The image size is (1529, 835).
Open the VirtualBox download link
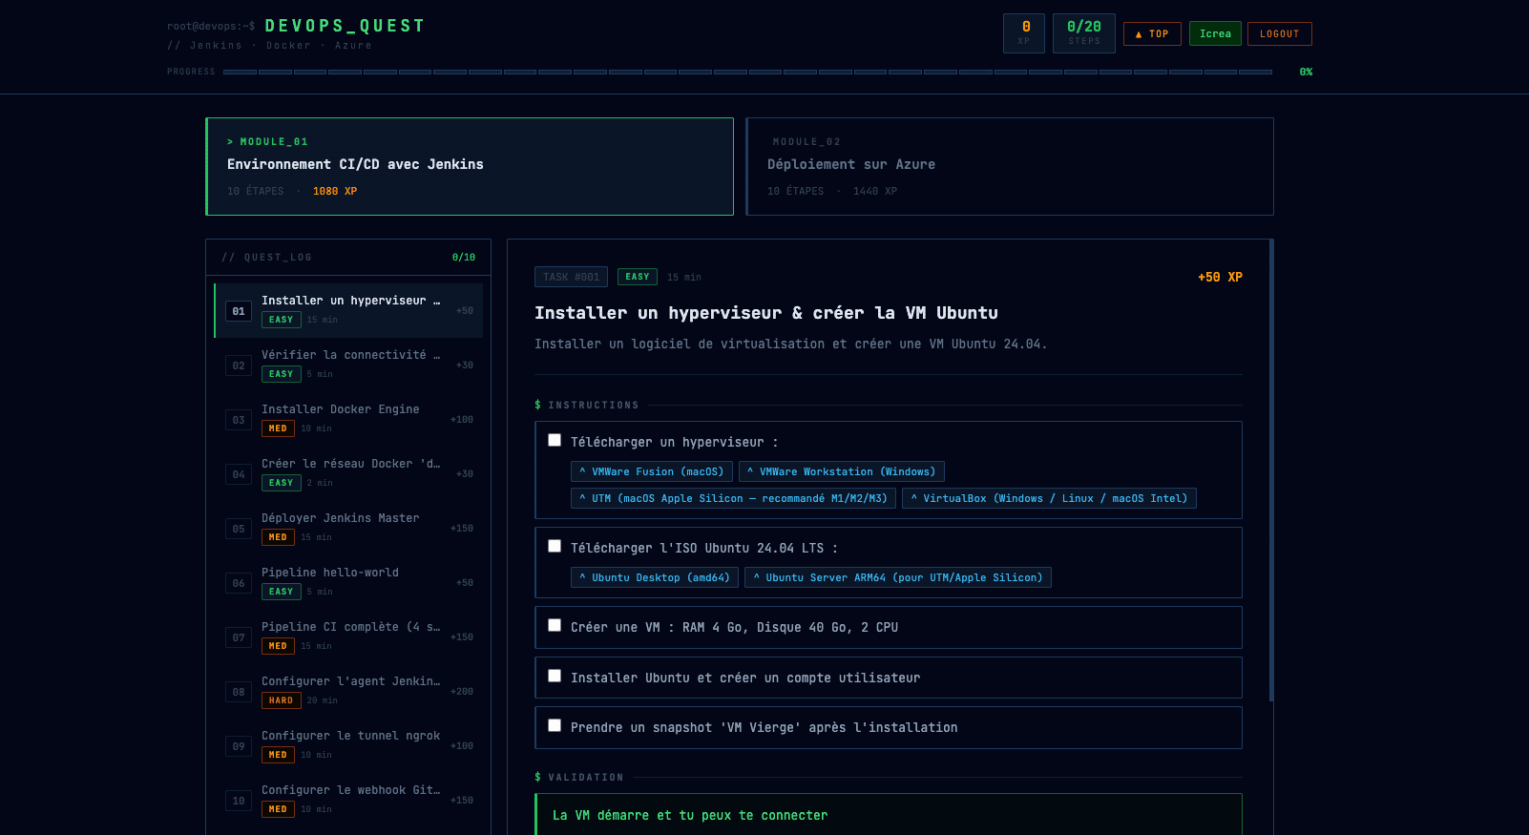[1049, 498]
